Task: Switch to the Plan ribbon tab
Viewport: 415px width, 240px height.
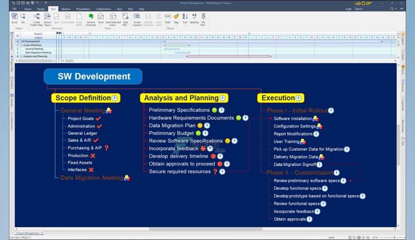Action: click(131, 9)
